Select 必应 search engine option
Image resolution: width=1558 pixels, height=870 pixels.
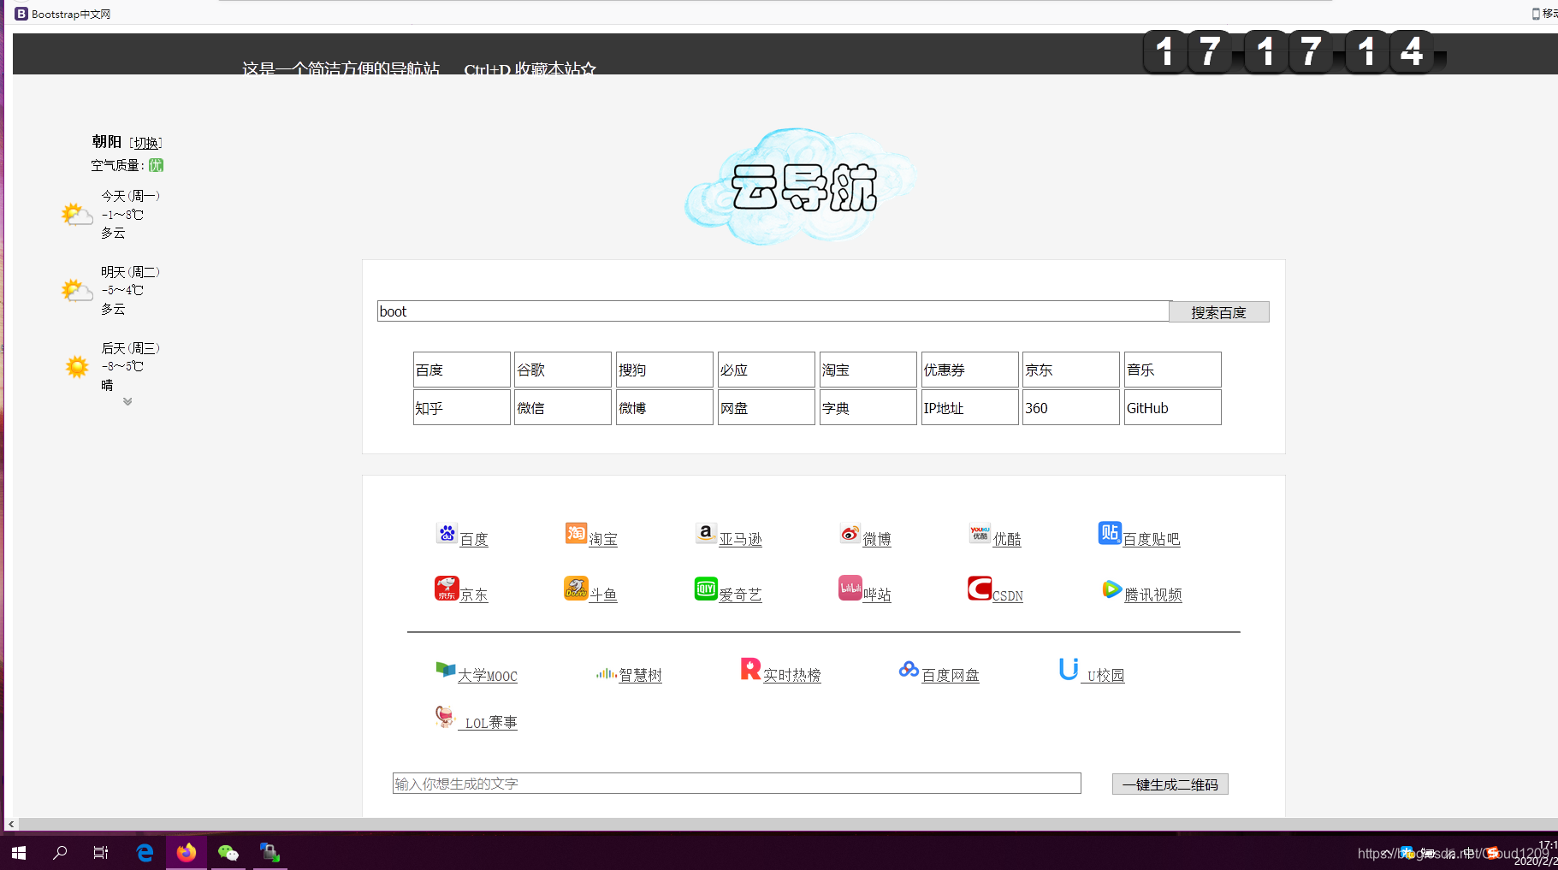click(767, 370)
